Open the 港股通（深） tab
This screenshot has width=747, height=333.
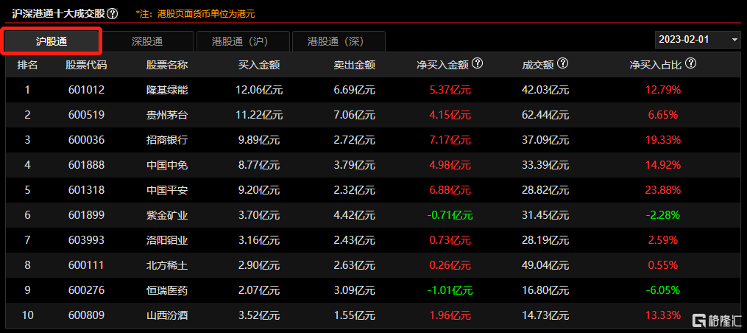tap(339, 41)
